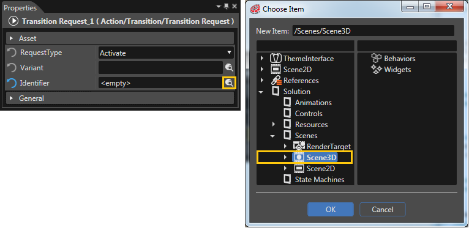Reset the Variant property to default
469x228 pixels.
click(12, 68)
